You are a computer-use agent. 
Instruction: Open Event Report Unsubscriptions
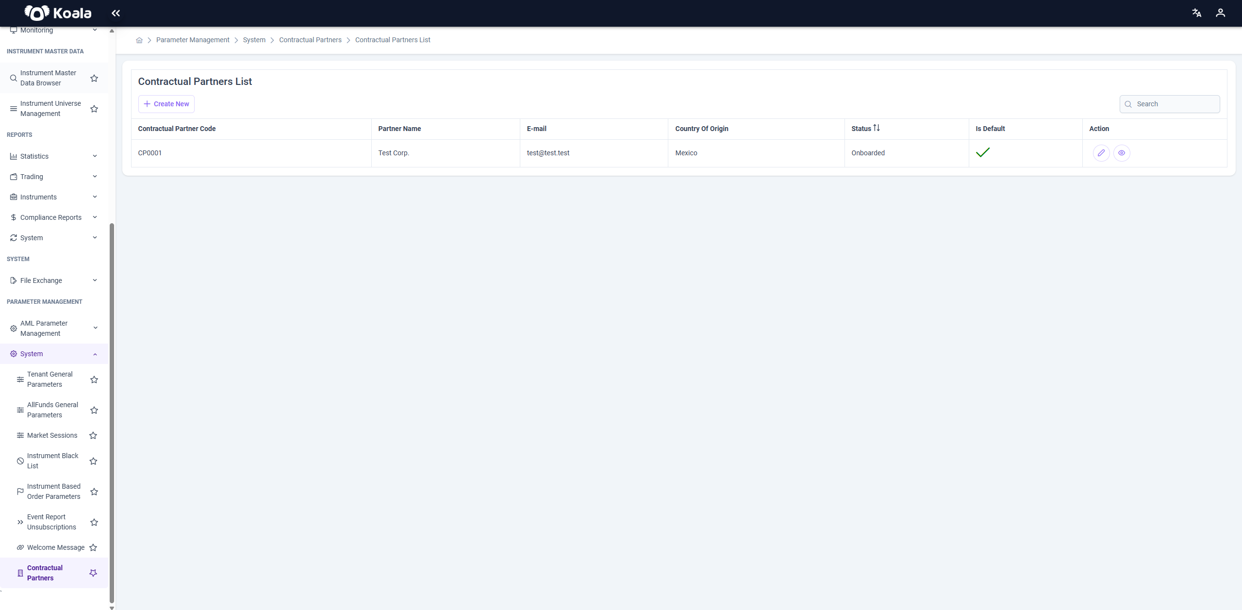[51, 522]
